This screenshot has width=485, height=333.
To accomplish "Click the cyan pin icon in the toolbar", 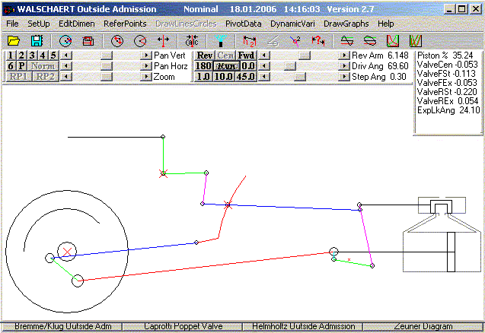I will pyautogui.click(x=220, y=40).
